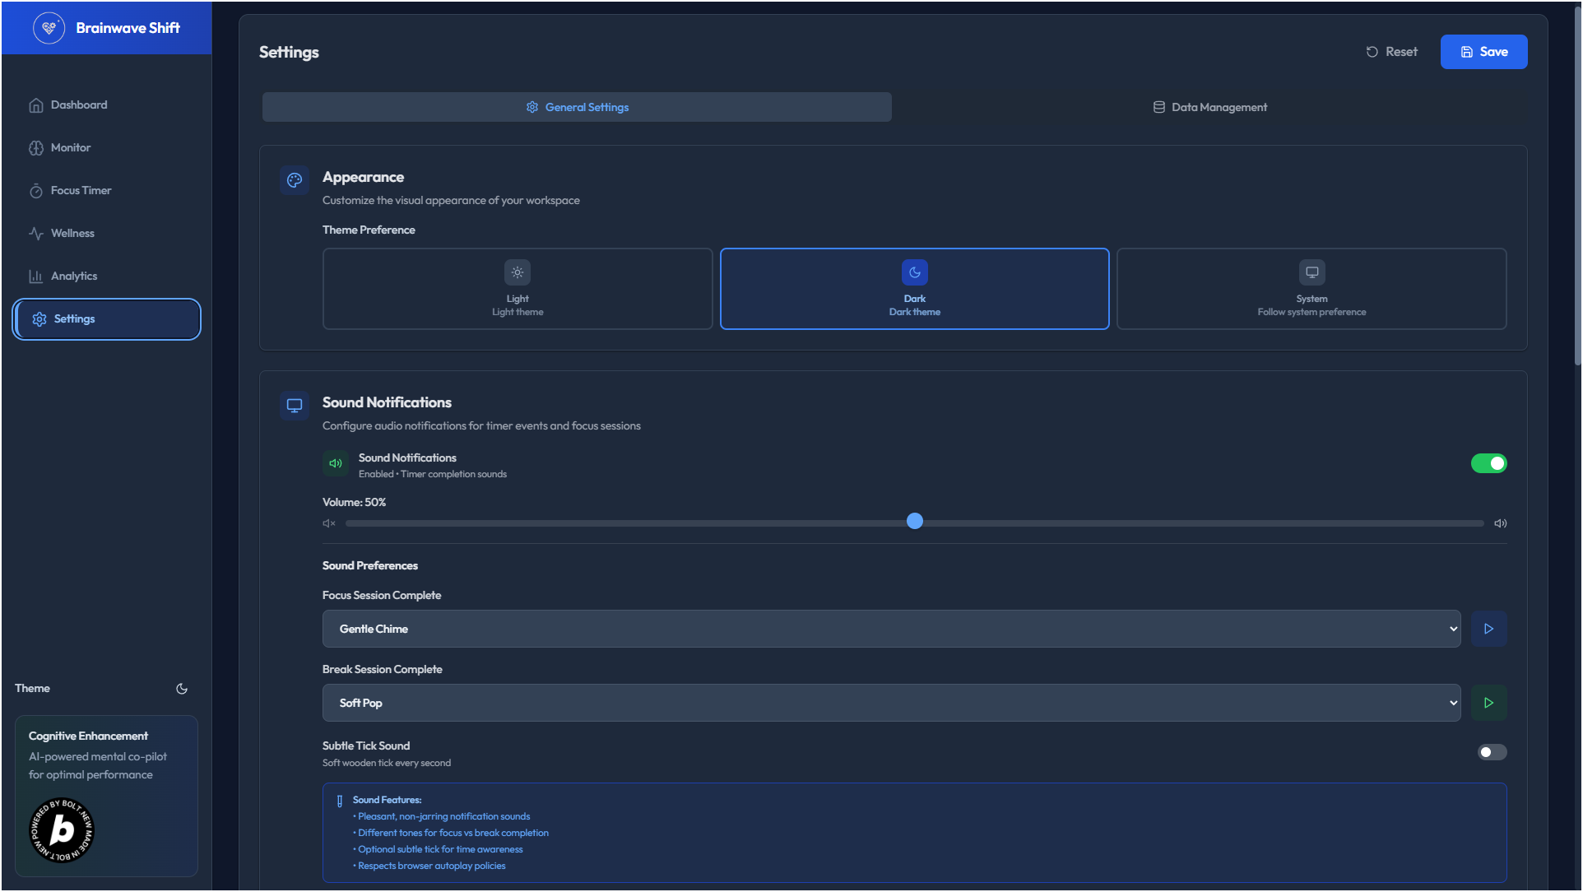Click the Reset button
Screen dimensions: 1583x892
click(x=1392, y=52)
